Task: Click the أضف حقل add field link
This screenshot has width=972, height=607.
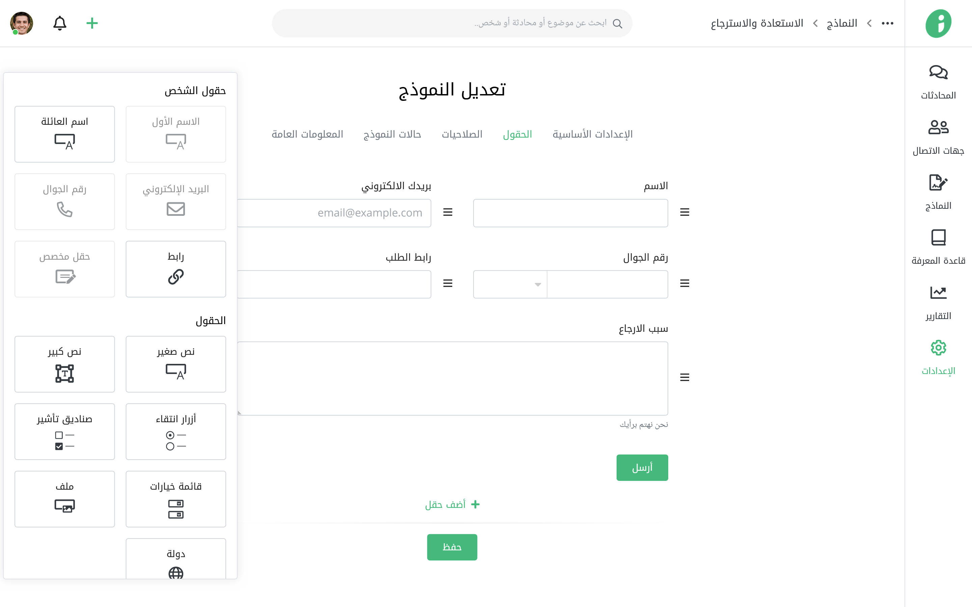Action: point(452,504)
